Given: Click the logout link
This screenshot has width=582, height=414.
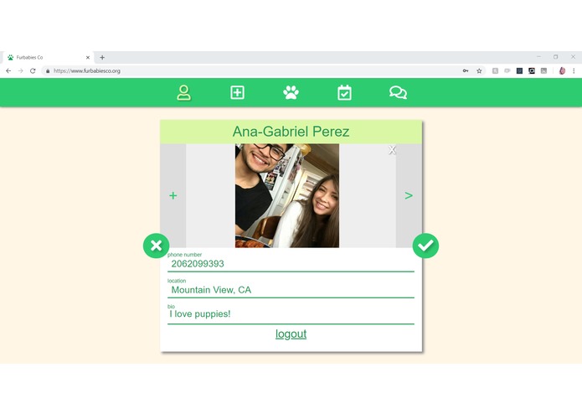Looking at the screenshot, I should point(291,334).
